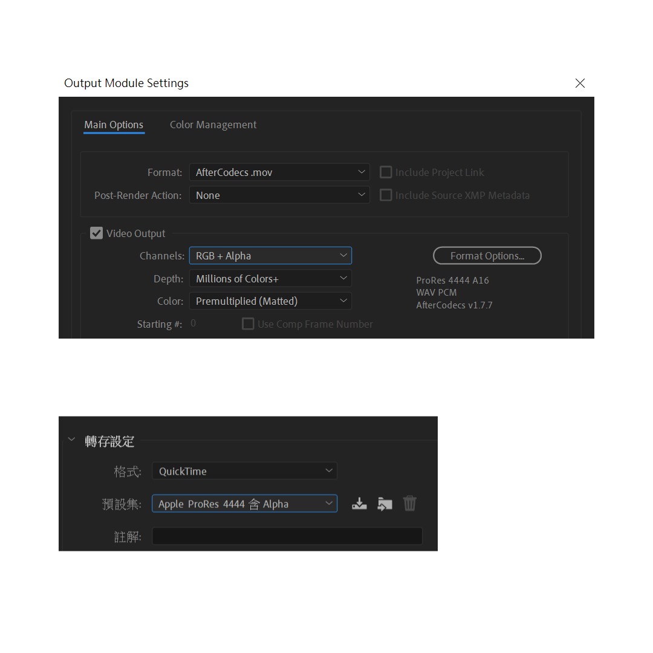653x653 pixels.
Task: Click the delete preset trash icon
Action: [x=410, y=504]
